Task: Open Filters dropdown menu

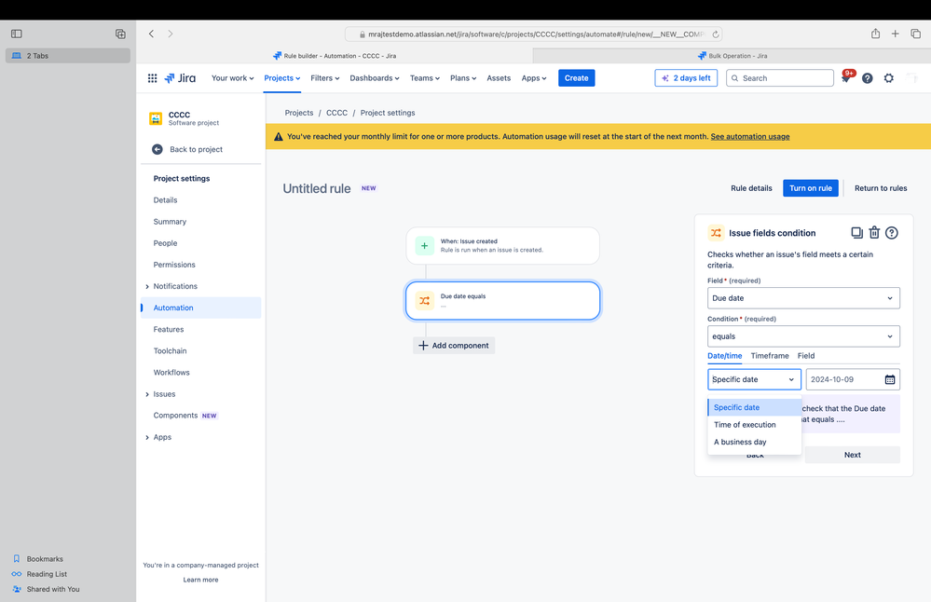Action: 325,78
